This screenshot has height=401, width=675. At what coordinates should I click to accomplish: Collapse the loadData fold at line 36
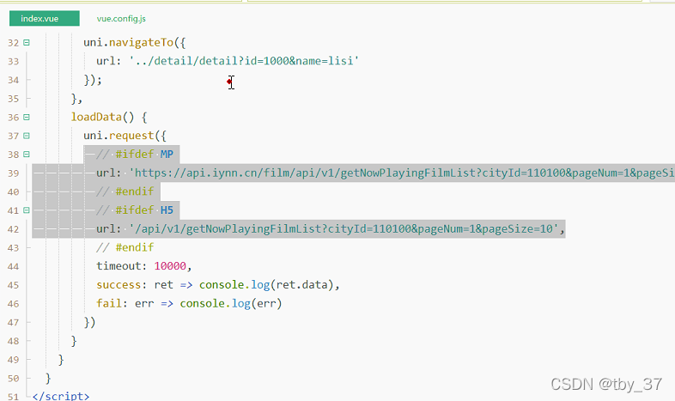point(27,117)
